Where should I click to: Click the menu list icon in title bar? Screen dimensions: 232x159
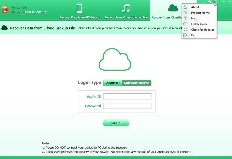click(x=215, y=2)
